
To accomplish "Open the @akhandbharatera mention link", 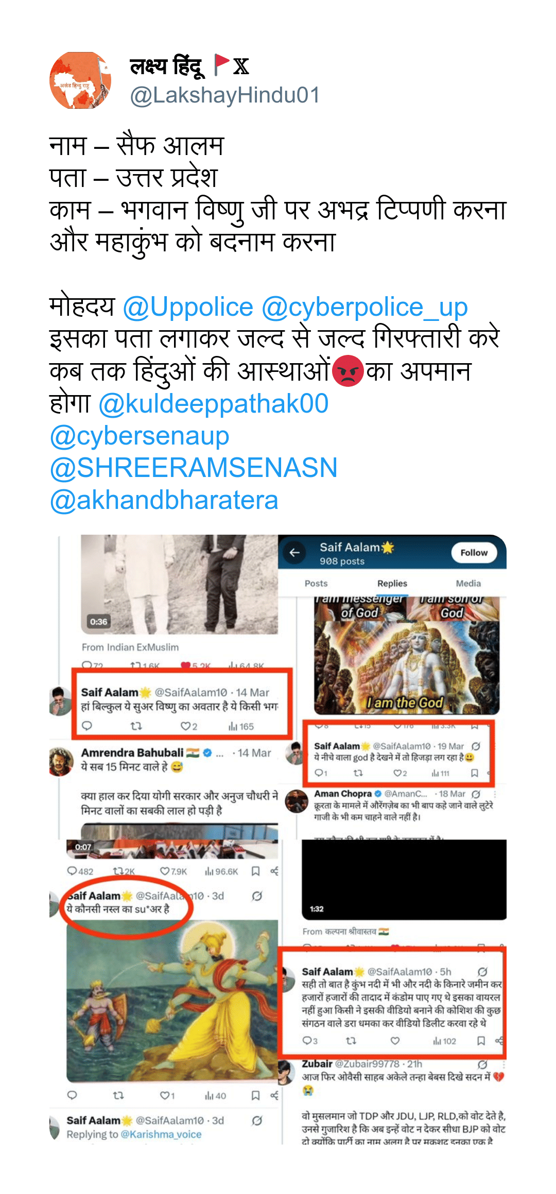I will point(164,500).
